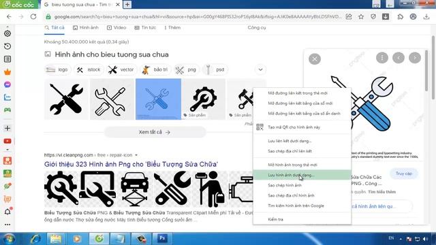Viewport: 436px width, 245px height.
Task: Click the shopping cart icon in sidebar
Action: click(x=7, y=199)
